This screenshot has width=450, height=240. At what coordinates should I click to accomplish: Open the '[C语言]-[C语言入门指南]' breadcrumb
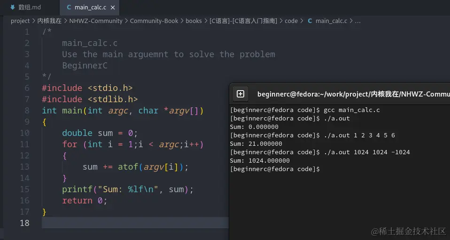243,21
